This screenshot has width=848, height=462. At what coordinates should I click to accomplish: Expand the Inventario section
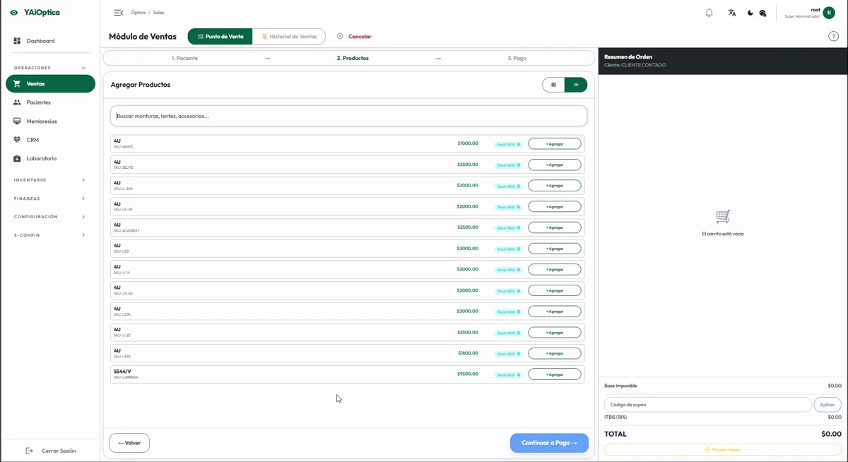click(49, 180)
